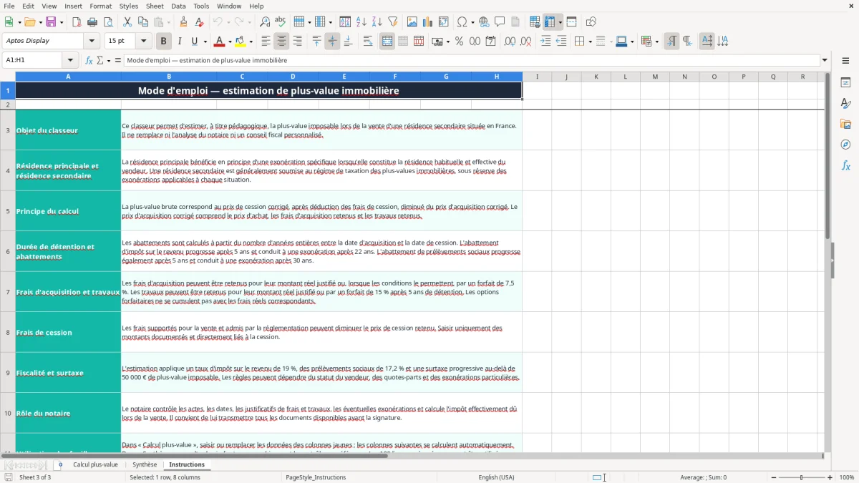This screenshot has height=483, width=859.
Task: Open Font Size dropdown arrow
Action: coord(143,42)
